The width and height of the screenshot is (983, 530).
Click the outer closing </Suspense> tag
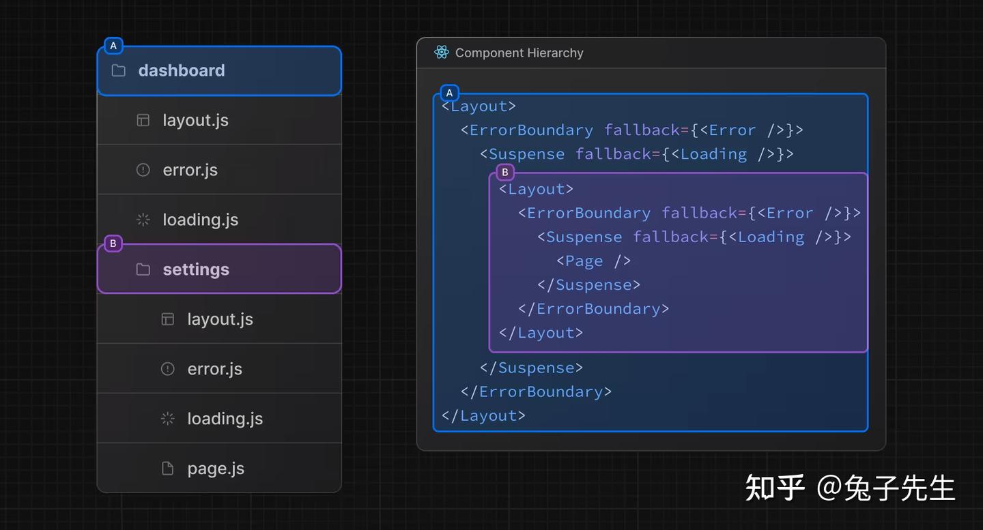[x=531, y=368]
